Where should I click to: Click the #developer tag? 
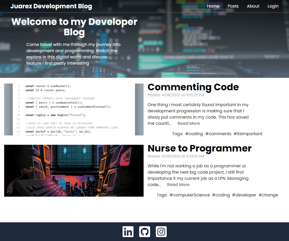coord(244,195)
